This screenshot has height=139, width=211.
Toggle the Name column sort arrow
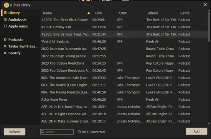click(89, 13)
